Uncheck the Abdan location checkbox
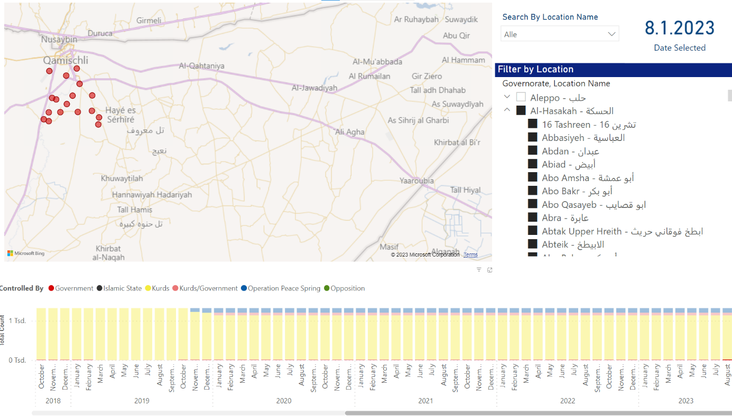The width and height of the screenshot is (732, 416). (x=533, y=151)
